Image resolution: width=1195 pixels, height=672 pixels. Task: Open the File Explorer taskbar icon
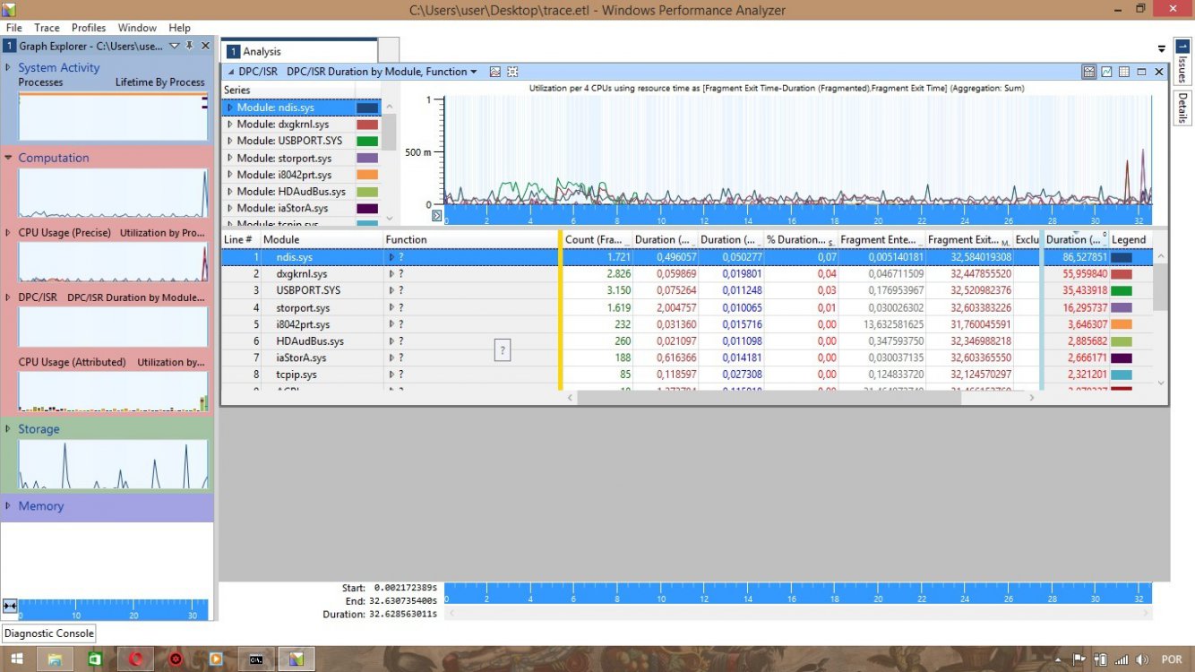(55, 659)
